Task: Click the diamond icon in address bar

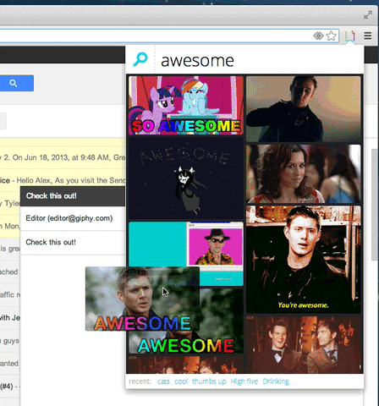Action: pyautogui.click(x=318, y=36)
